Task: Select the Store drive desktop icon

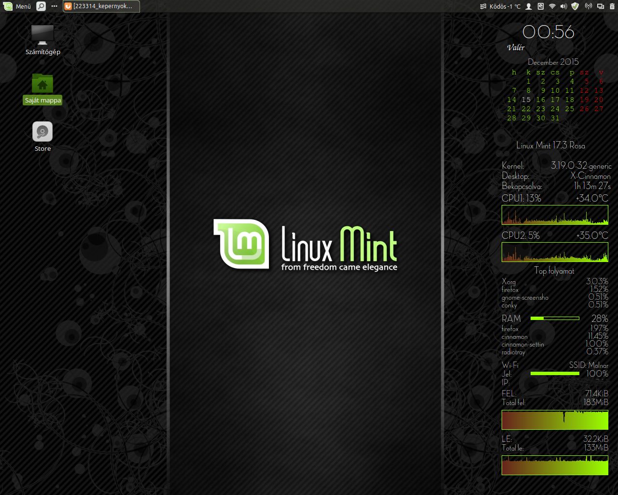Action: [x=42, y=137]
